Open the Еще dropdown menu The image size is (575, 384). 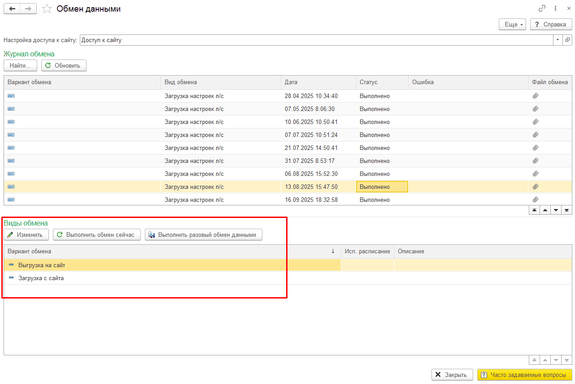512,25
